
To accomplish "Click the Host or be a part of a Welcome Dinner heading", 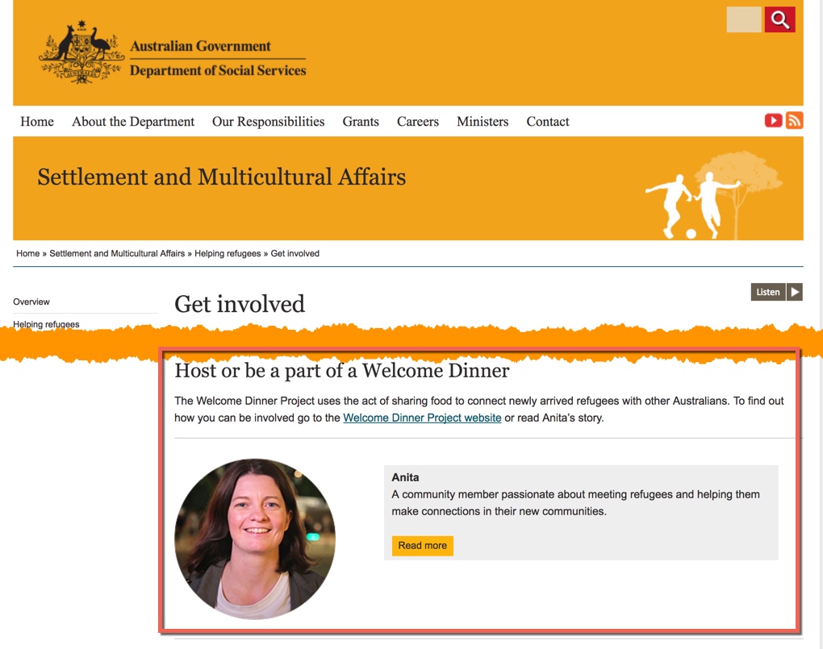I will click(x=341, y=371).
